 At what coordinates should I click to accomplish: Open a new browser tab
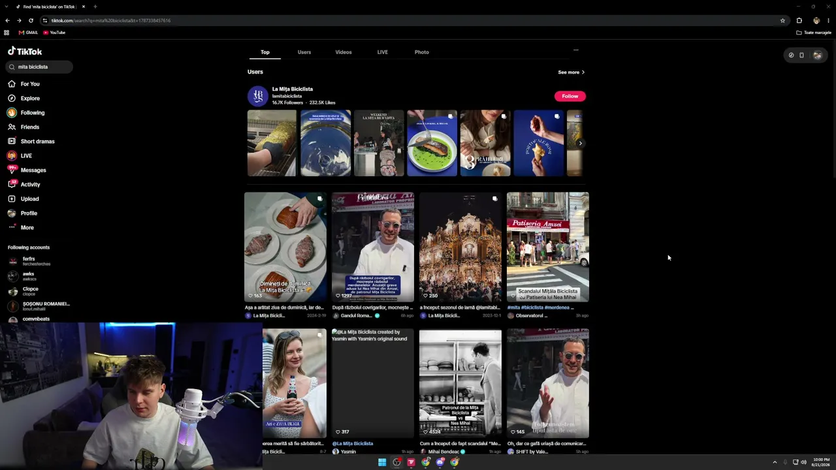click(95, 7)
